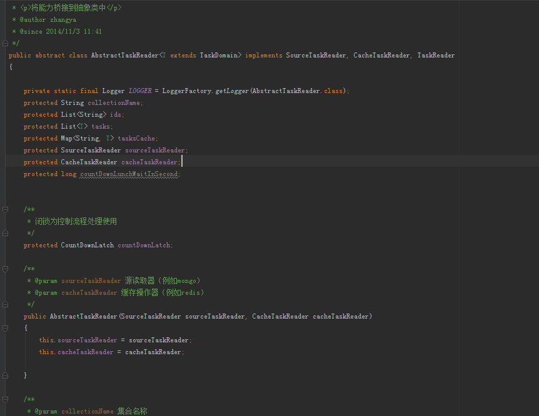
Task: Fold the constructor Javadoc at its /** line
Action: (x=5, y=269)
